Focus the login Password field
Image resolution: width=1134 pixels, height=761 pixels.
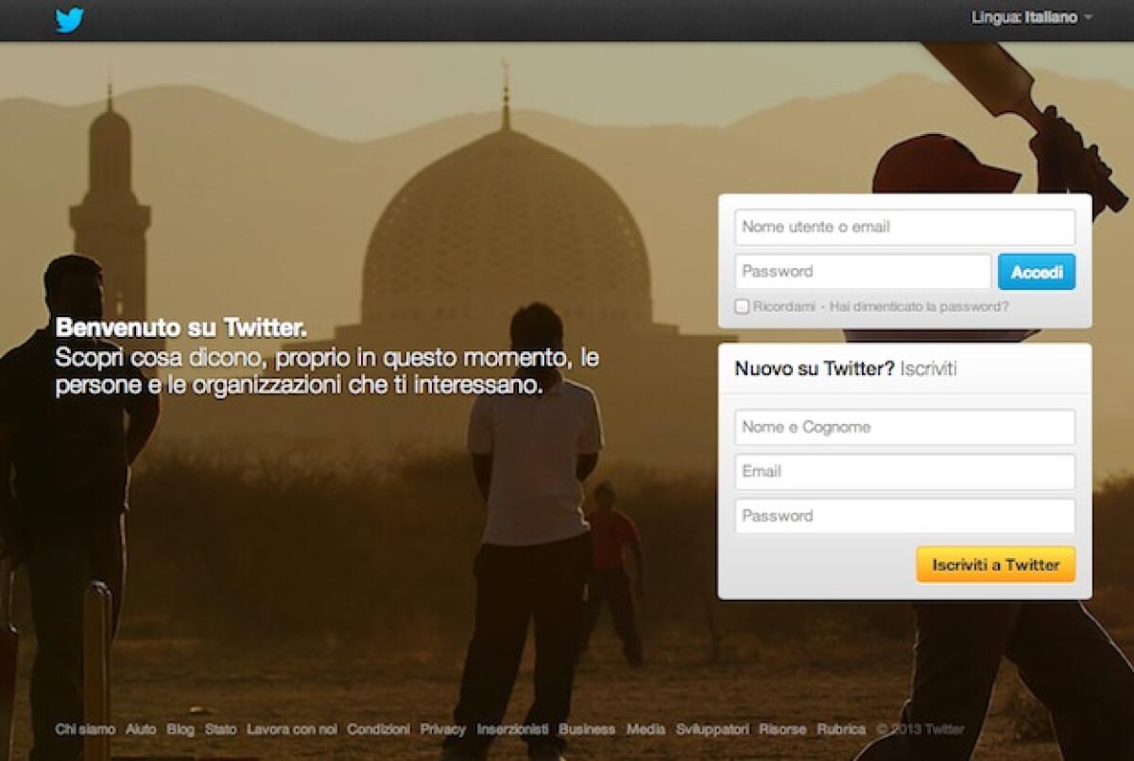tap(863, 272)
